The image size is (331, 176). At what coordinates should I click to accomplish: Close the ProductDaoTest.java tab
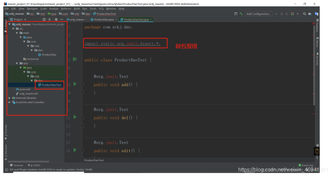click(151, 20)
